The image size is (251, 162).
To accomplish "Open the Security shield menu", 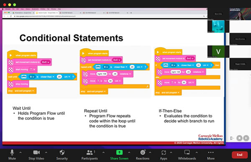I will click(x=62, y=154).
